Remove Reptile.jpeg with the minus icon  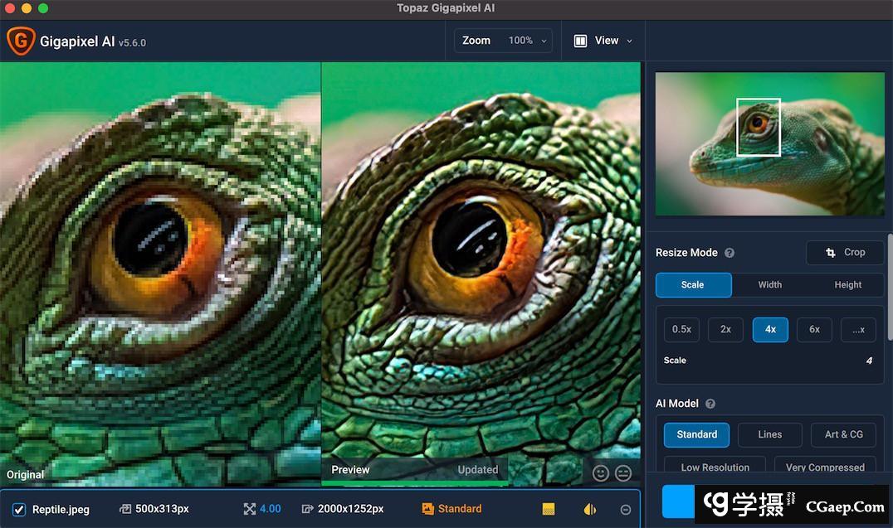click(x=626, y=510)
